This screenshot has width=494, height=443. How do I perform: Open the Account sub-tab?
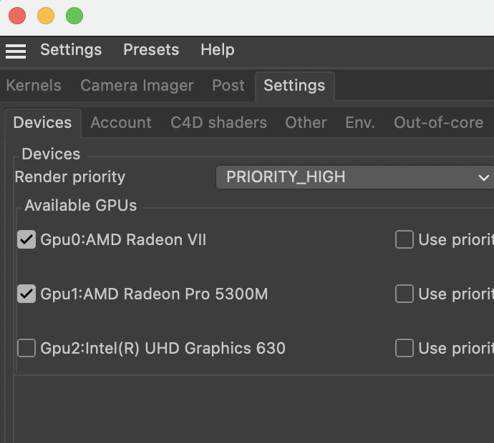[121, 123]
